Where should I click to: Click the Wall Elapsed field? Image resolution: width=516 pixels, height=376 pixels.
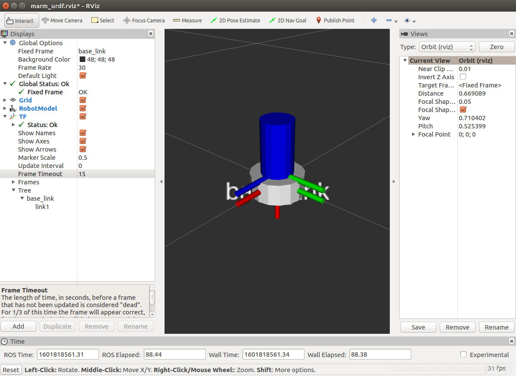coord(380,354)
